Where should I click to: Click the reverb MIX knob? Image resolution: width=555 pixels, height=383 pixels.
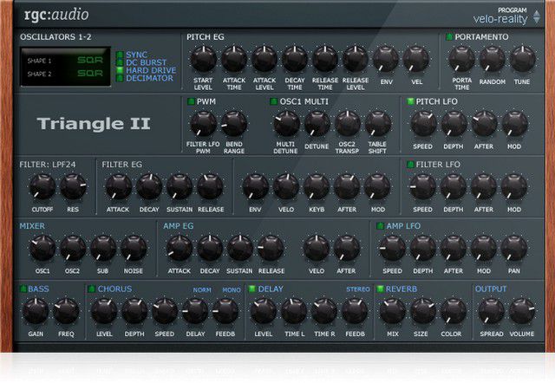click(x=393, y=311)
